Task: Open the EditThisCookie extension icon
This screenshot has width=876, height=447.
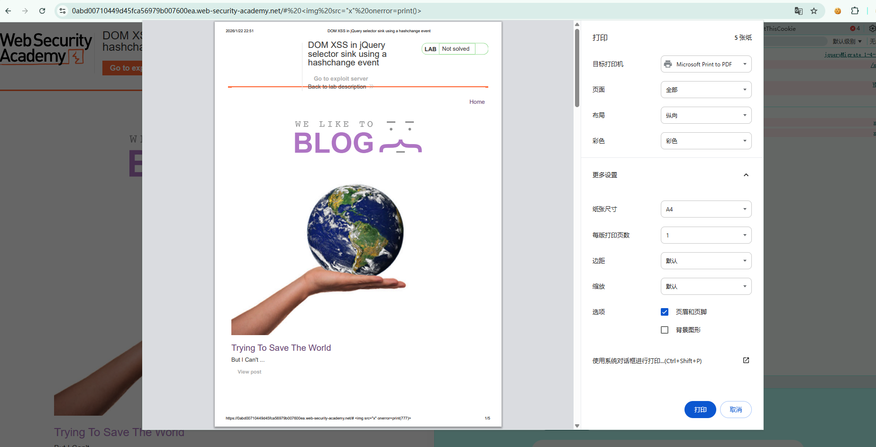Action: pyautogui.click(x=838, y=11)
